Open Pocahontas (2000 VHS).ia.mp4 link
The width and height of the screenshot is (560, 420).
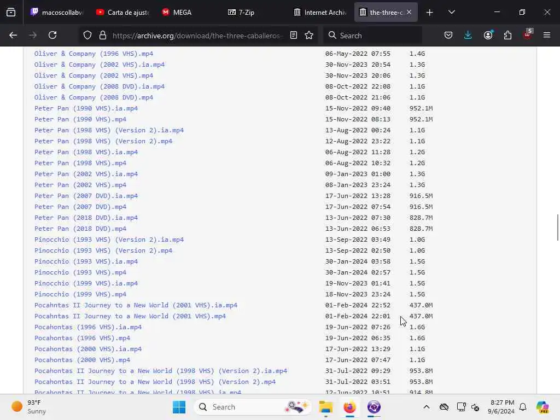[x=88, y=349]
